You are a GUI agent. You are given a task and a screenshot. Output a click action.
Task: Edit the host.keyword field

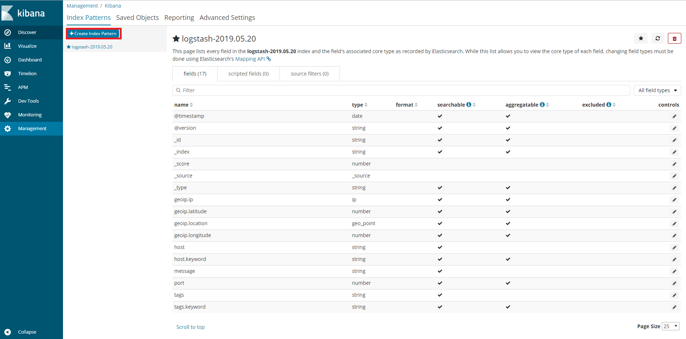click(x=674, y=259)
